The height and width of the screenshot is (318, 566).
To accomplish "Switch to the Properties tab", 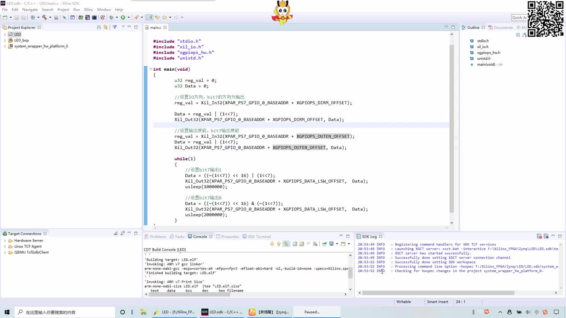I will click(x=227, y=237).
